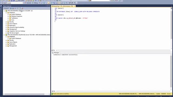Toggle the highlighted IntelliSense Enabled icon
The height and width of the screenshot is (97, 173).
pos(49,3)
